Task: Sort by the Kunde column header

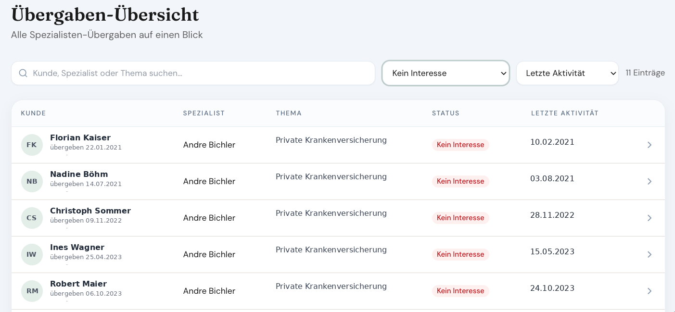Action: pos(33,113)
